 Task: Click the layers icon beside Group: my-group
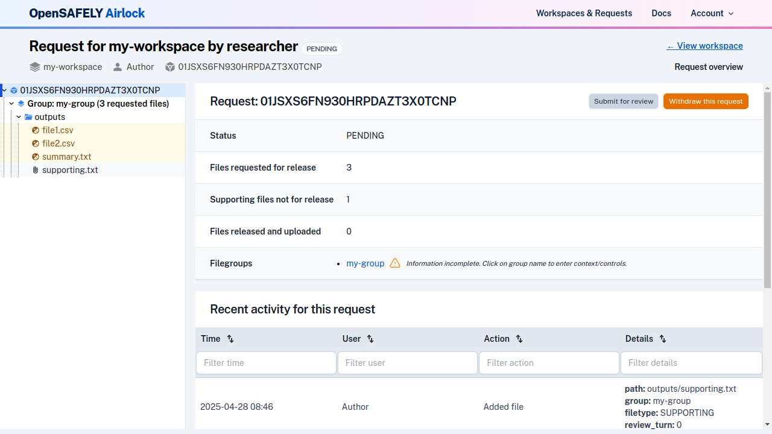tap(21, 104)
